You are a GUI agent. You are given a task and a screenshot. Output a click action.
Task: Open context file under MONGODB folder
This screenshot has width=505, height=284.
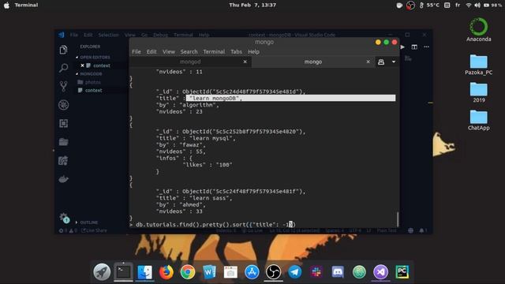[93, 91]
